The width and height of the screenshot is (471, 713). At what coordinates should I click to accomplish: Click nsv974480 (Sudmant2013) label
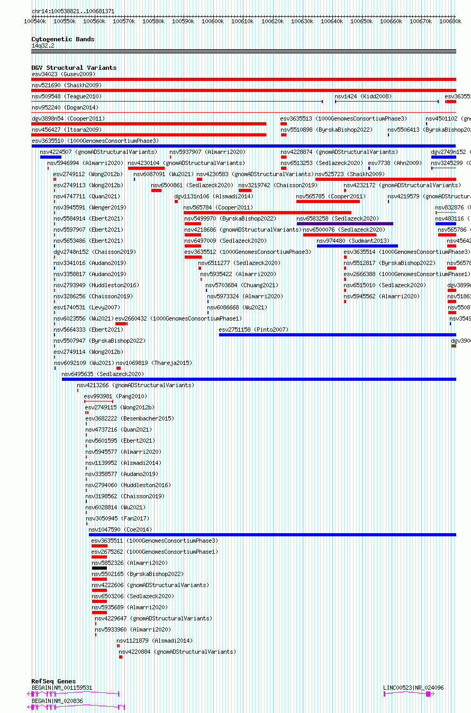[x=353, y=241]
